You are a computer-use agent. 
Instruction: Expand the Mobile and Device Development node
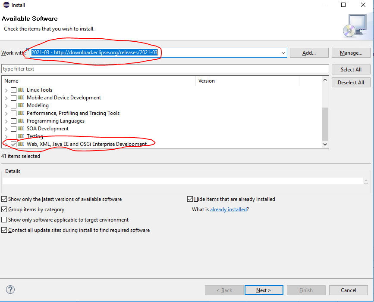tap(6, 98)
